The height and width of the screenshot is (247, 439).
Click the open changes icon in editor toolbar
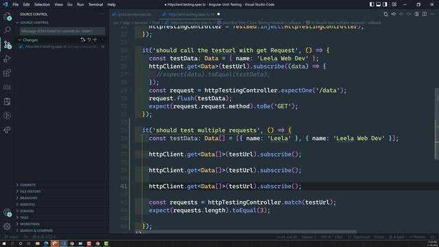click(385, 14)
